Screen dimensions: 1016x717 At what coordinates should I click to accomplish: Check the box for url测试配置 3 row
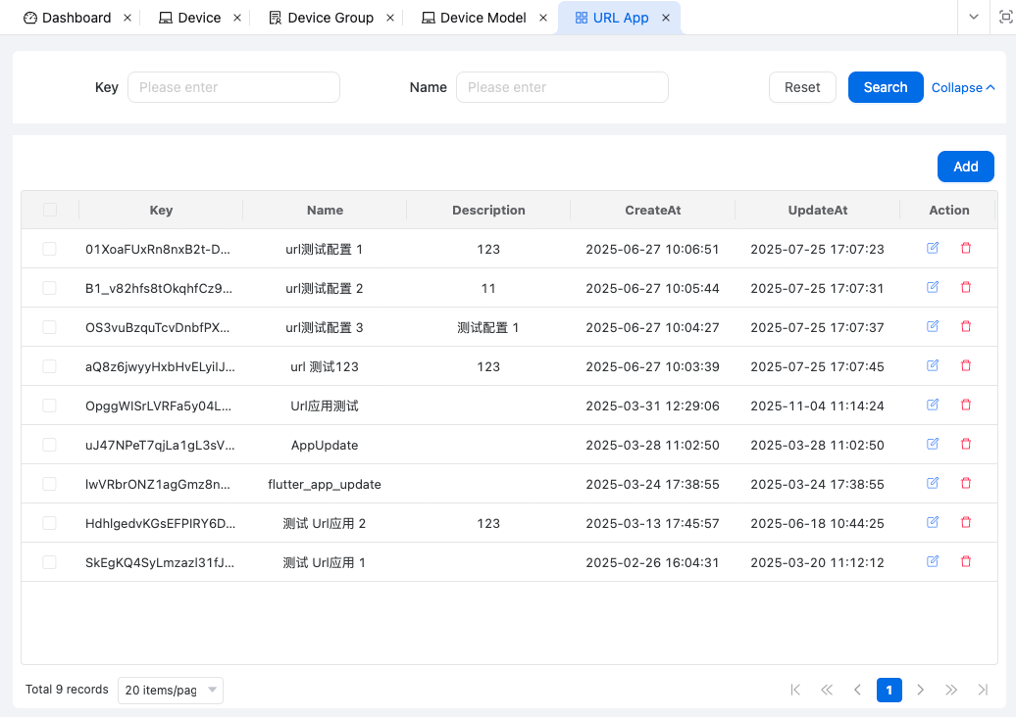click(x=50, y=327)
